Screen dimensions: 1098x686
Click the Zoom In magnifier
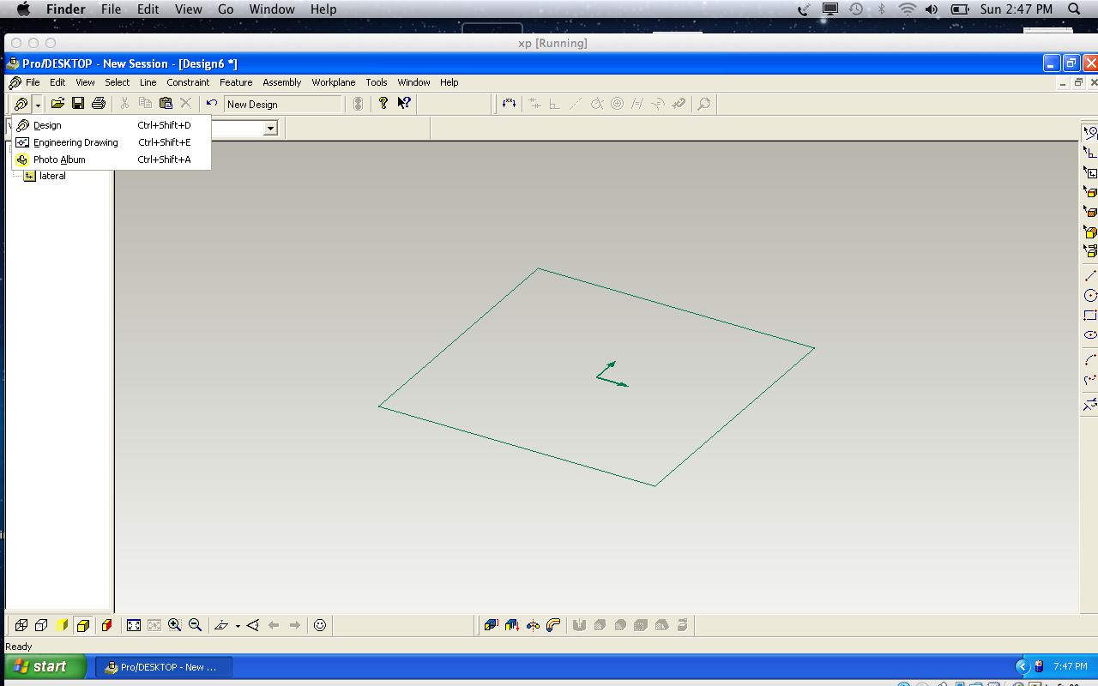[175, 625]
